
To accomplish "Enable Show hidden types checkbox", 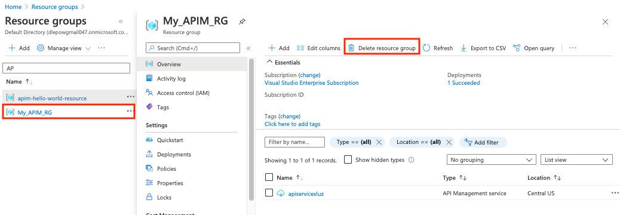I will (348, 159).
